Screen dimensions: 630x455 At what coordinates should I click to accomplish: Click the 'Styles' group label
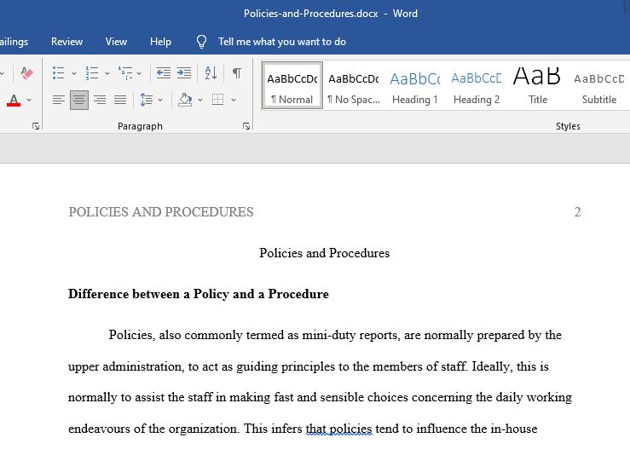pos(568,126)
